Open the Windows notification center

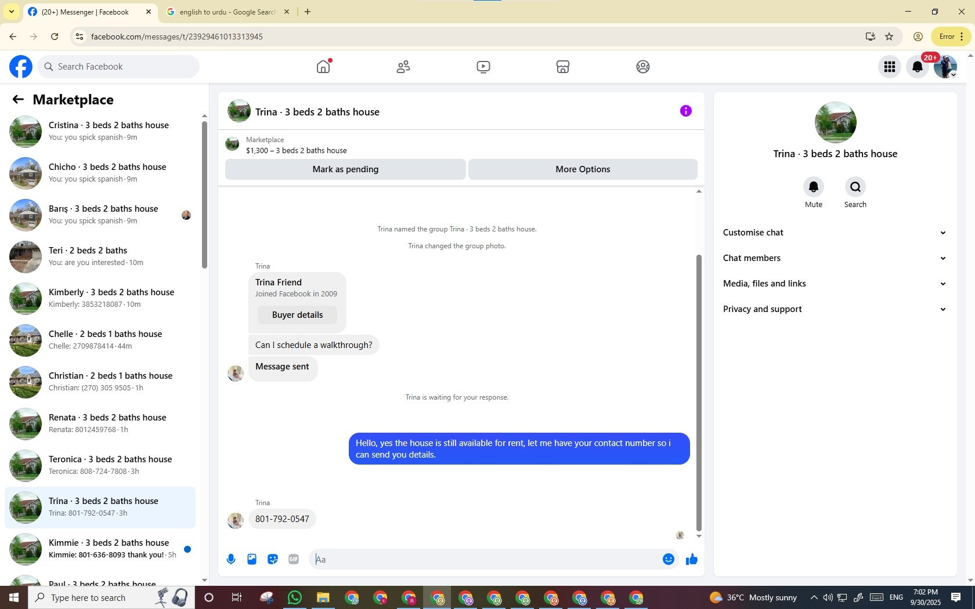pos(956,597)
